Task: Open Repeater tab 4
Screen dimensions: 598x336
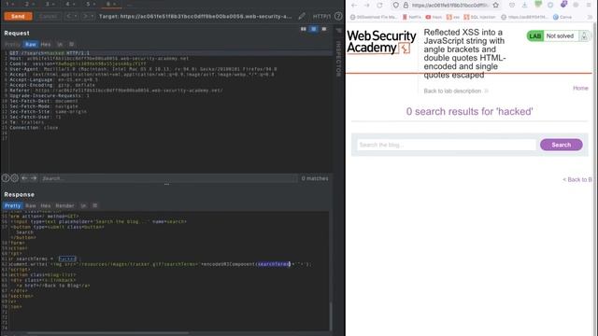Action: (x=70, y=4)
